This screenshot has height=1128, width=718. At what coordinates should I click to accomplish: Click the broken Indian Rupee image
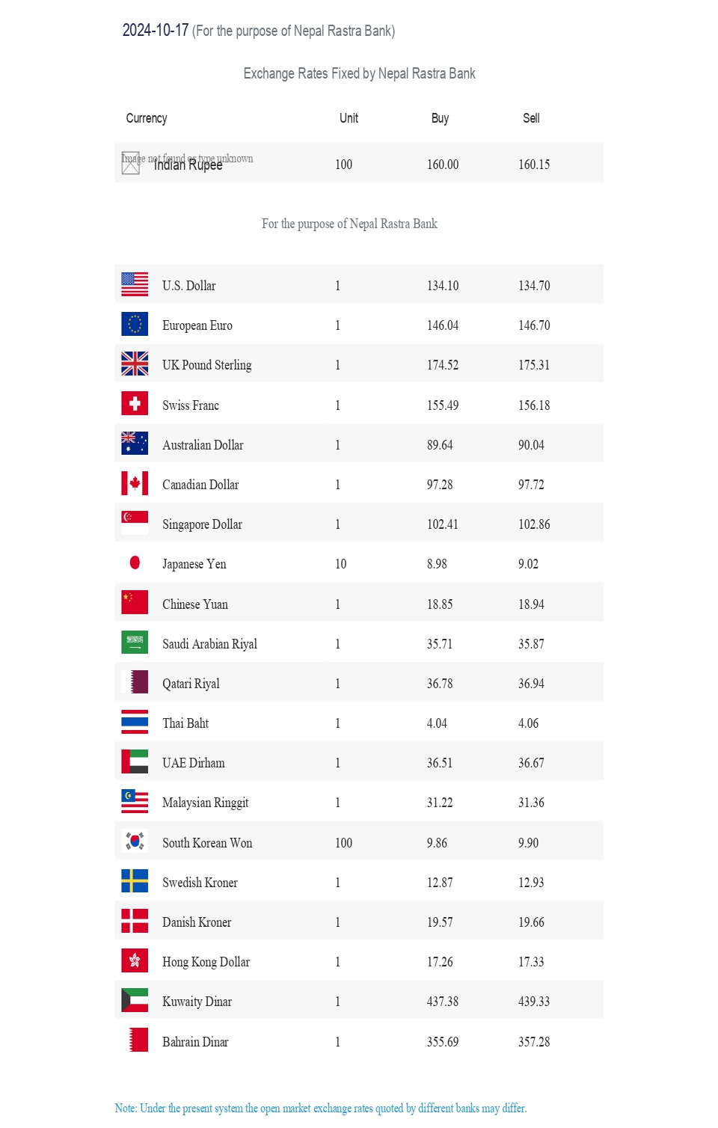[x=131, y=162]
